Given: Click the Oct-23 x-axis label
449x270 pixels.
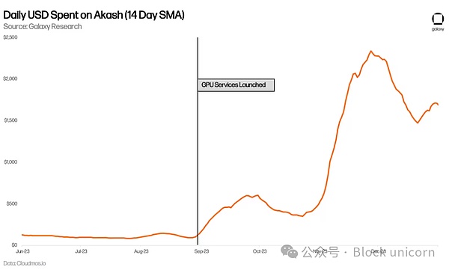Looking at the screenshot, I should pyautogui.click(x=260, y=251).
